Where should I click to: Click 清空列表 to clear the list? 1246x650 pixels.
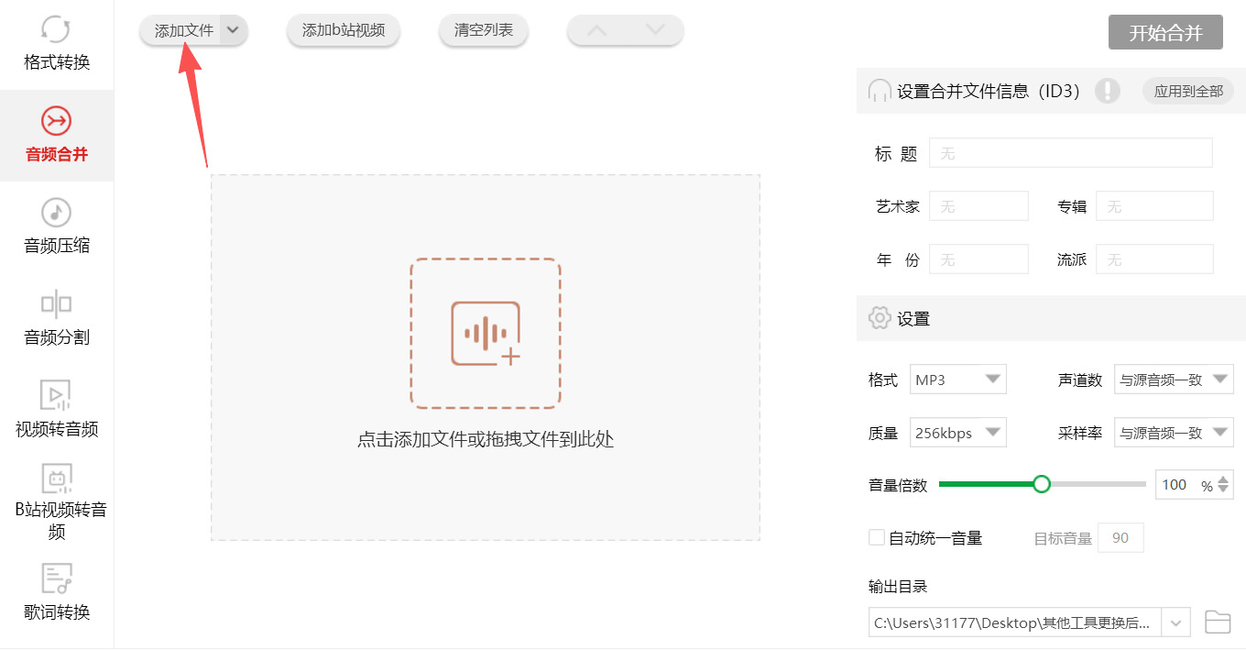click(x=483, y=29)
